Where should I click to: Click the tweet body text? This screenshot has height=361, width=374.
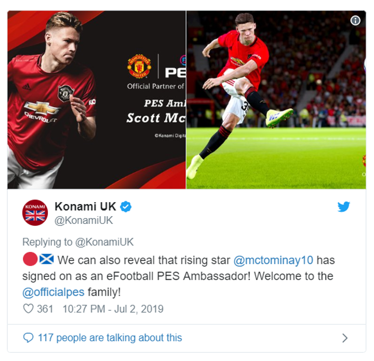tap(179, 276)
